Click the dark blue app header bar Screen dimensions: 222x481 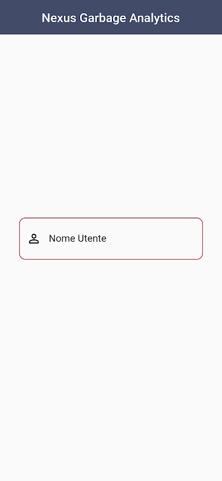click(111, 17)
